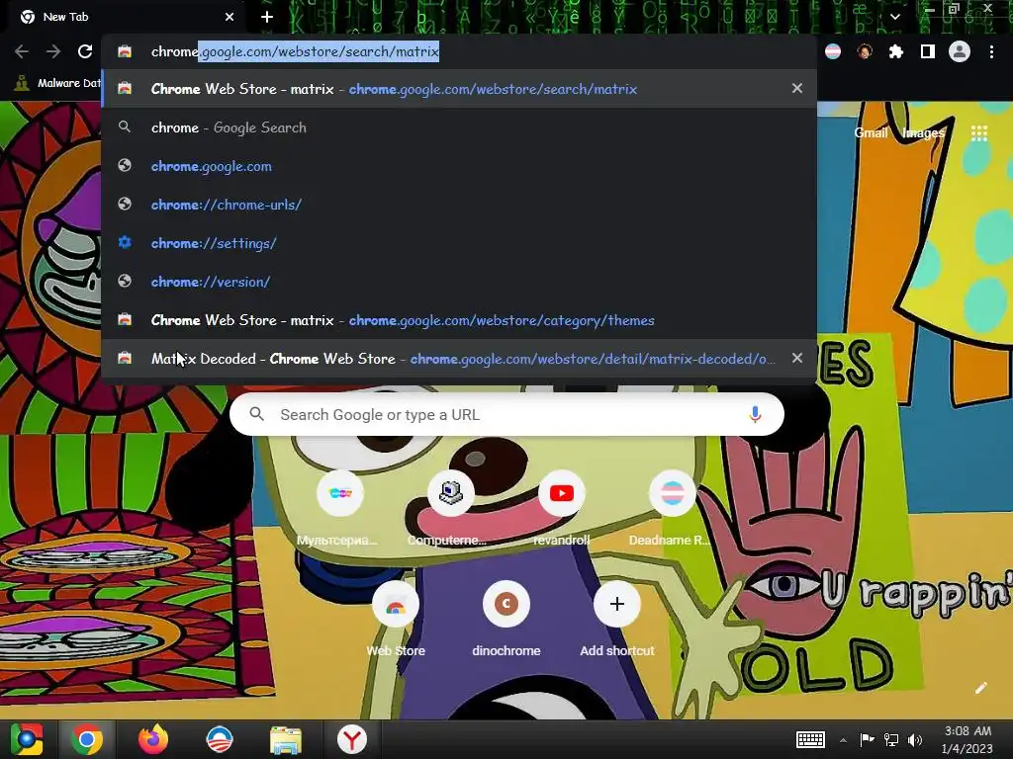Select the Chrome Web Store - matrix search suggestion
Screen dimensions: 1013x759
pos(459,88)
